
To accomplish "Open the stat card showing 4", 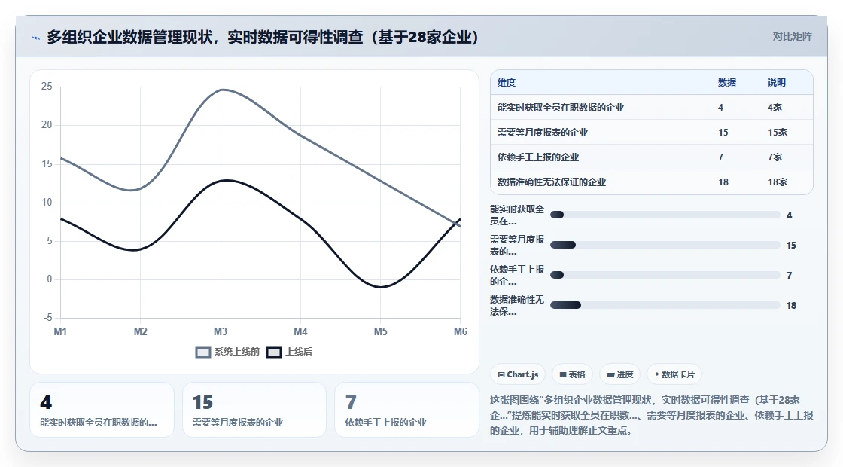I will coord(102,410).
